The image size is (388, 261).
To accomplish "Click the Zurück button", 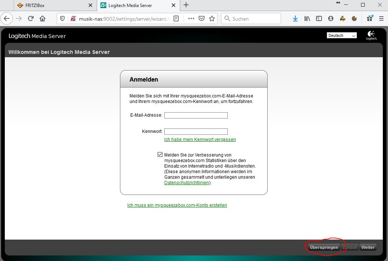I will (x=350, y=247).
